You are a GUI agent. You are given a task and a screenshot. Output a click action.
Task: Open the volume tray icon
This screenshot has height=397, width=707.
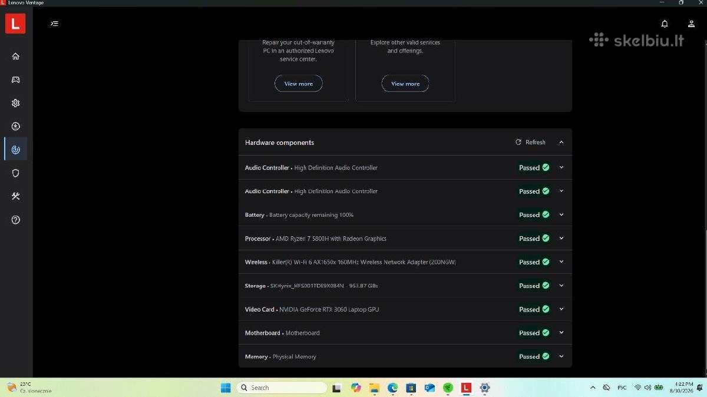647,388
